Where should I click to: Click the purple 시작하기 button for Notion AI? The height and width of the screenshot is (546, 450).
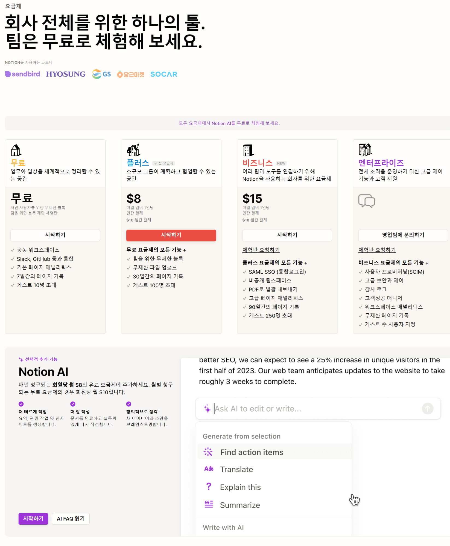coord(33,519)
